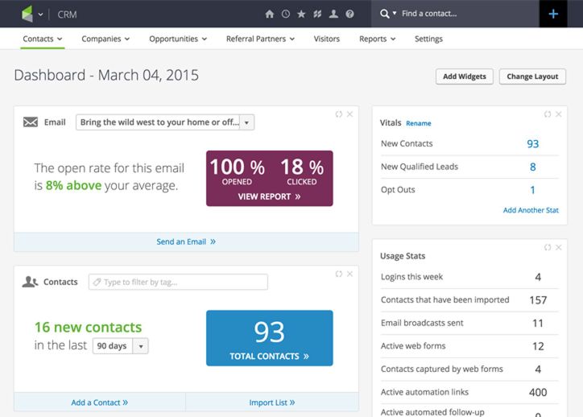Click the New Qualified Leads value 8
This screenshot has width=583, height=417.
coord(533,167)
